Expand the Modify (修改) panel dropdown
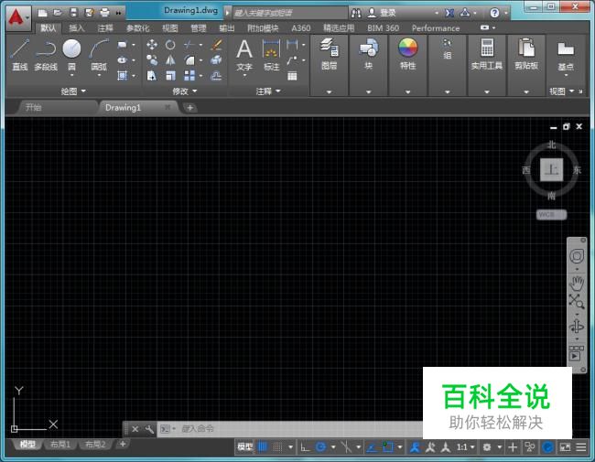Image resolution: width=595 pixels, height=462 pixels. pos(184,91)
